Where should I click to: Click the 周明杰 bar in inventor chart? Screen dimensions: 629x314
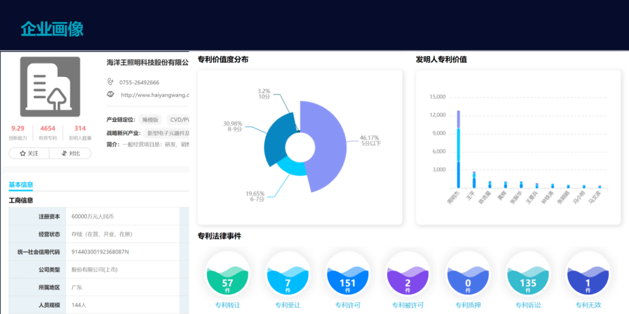coord(458,149)
